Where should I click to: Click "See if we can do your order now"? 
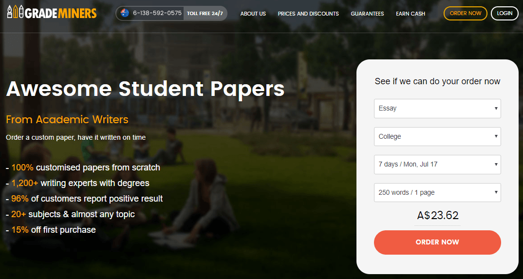click(437, 81)
